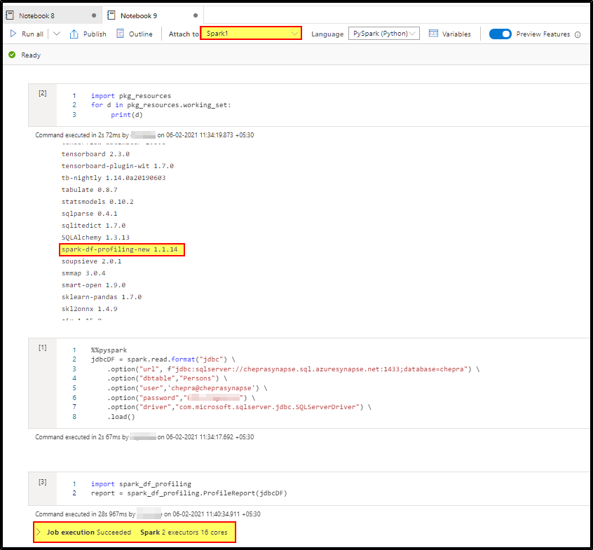Click the Variables panel icon
Image resolution: width=593 pixels, height=550 pixels.
tap(433, 34)
